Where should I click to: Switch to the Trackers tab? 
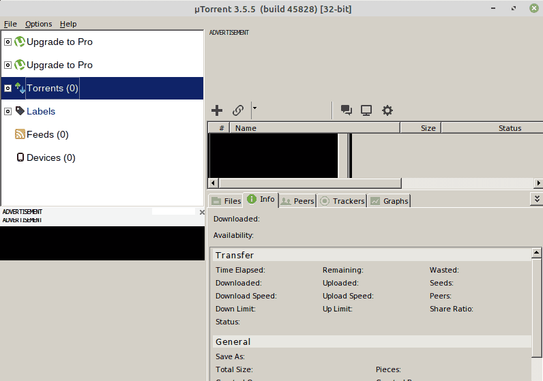point(342,201)
